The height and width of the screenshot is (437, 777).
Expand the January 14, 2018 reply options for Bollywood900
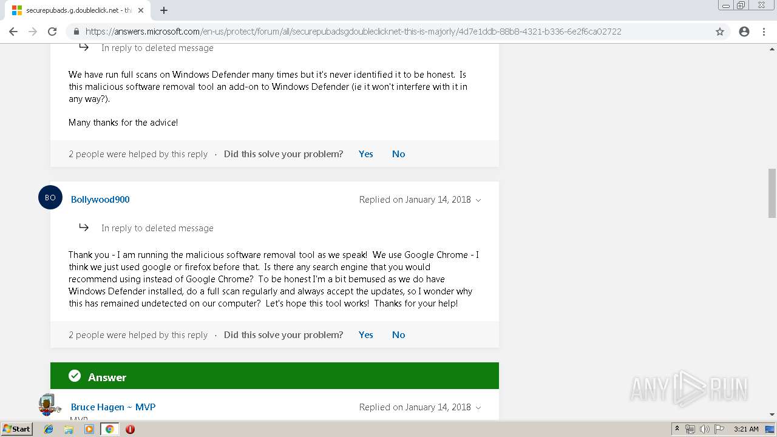click(x=478, y=200)
